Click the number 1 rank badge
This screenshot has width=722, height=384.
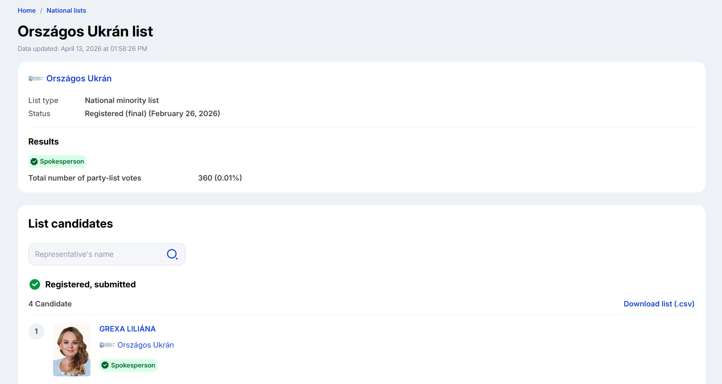[x=36, y=331]
